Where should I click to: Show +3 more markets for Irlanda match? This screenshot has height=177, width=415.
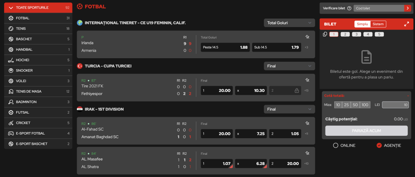point(306,47)
